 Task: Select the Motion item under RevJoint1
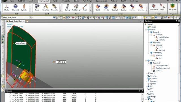click(159, 71)
